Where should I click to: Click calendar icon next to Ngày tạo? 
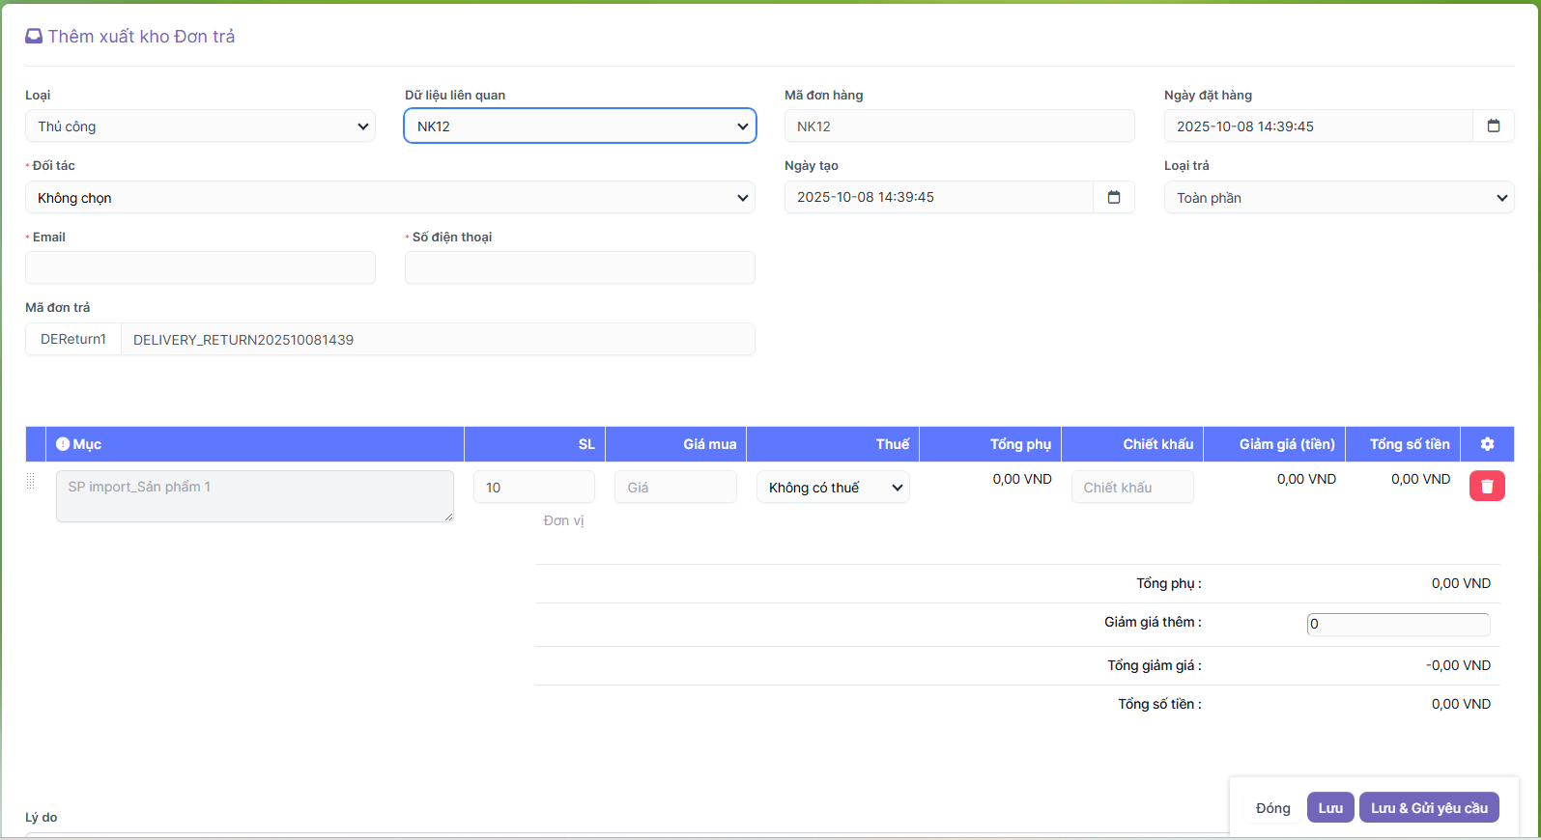coord(1113,197)
